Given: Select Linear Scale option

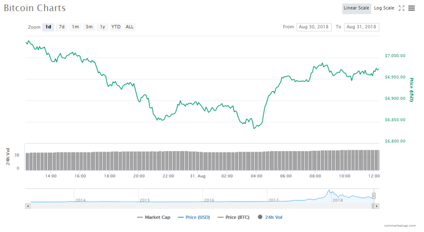Looking at the screenshot, I should (356, 8).
